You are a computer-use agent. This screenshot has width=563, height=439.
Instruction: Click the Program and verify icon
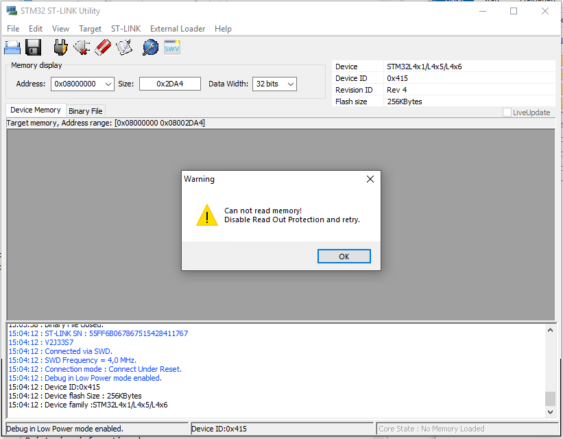(124, 47)
